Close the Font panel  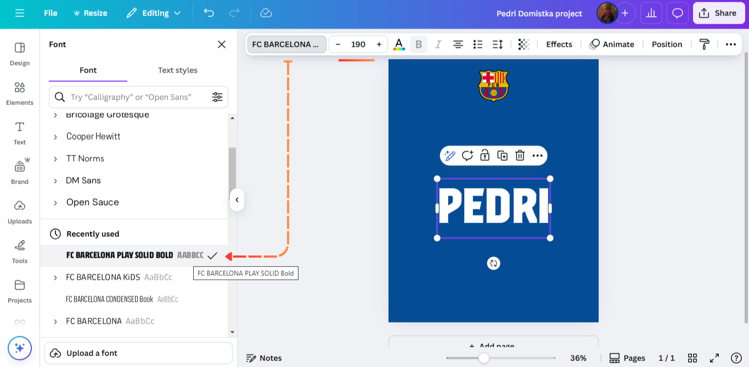[x=222, y=45]
